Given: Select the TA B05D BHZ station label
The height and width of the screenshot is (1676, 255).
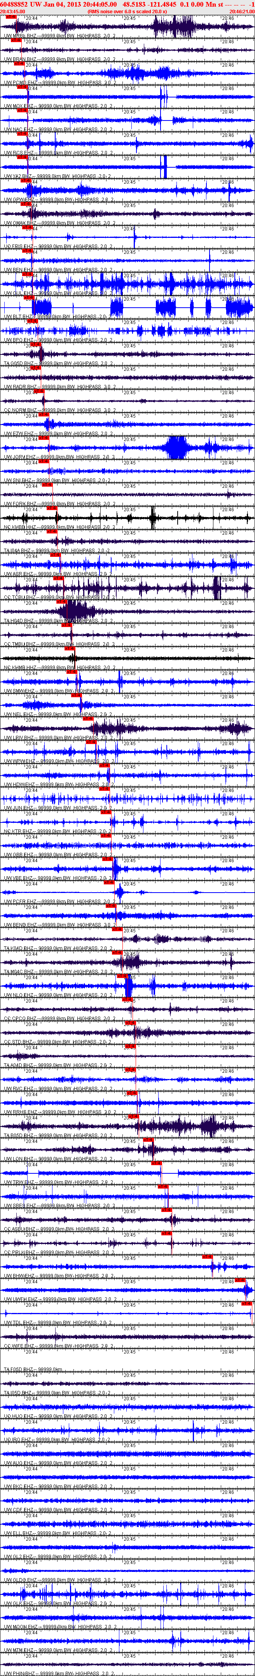Looking at the screenshot, I should click(x=60, y=1136).
